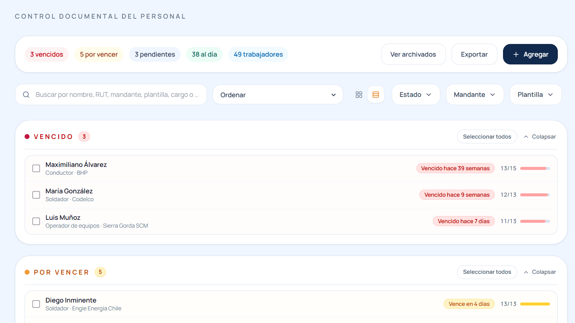
Task: Open María González worker name
Action: 69,191
